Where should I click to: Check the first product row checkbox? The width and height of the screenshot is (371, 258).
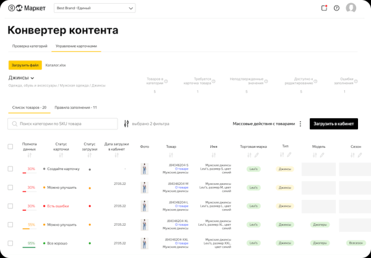[x=10, y=169]
